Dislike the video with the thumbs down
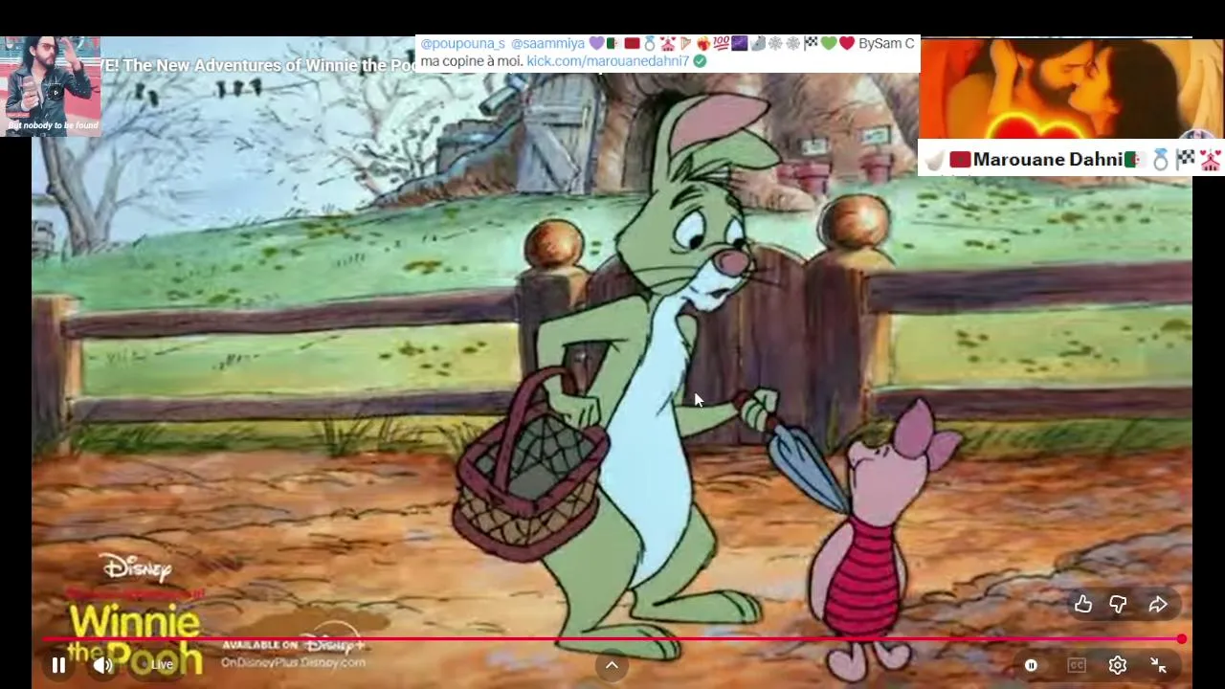The image size is (1225, 689). [1118, 604]
